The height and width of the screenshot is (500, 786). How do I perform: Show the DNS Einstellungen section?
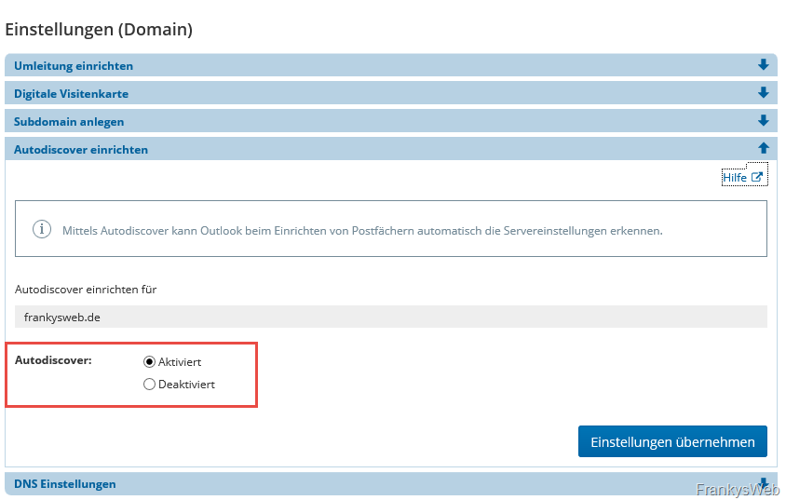65,484
